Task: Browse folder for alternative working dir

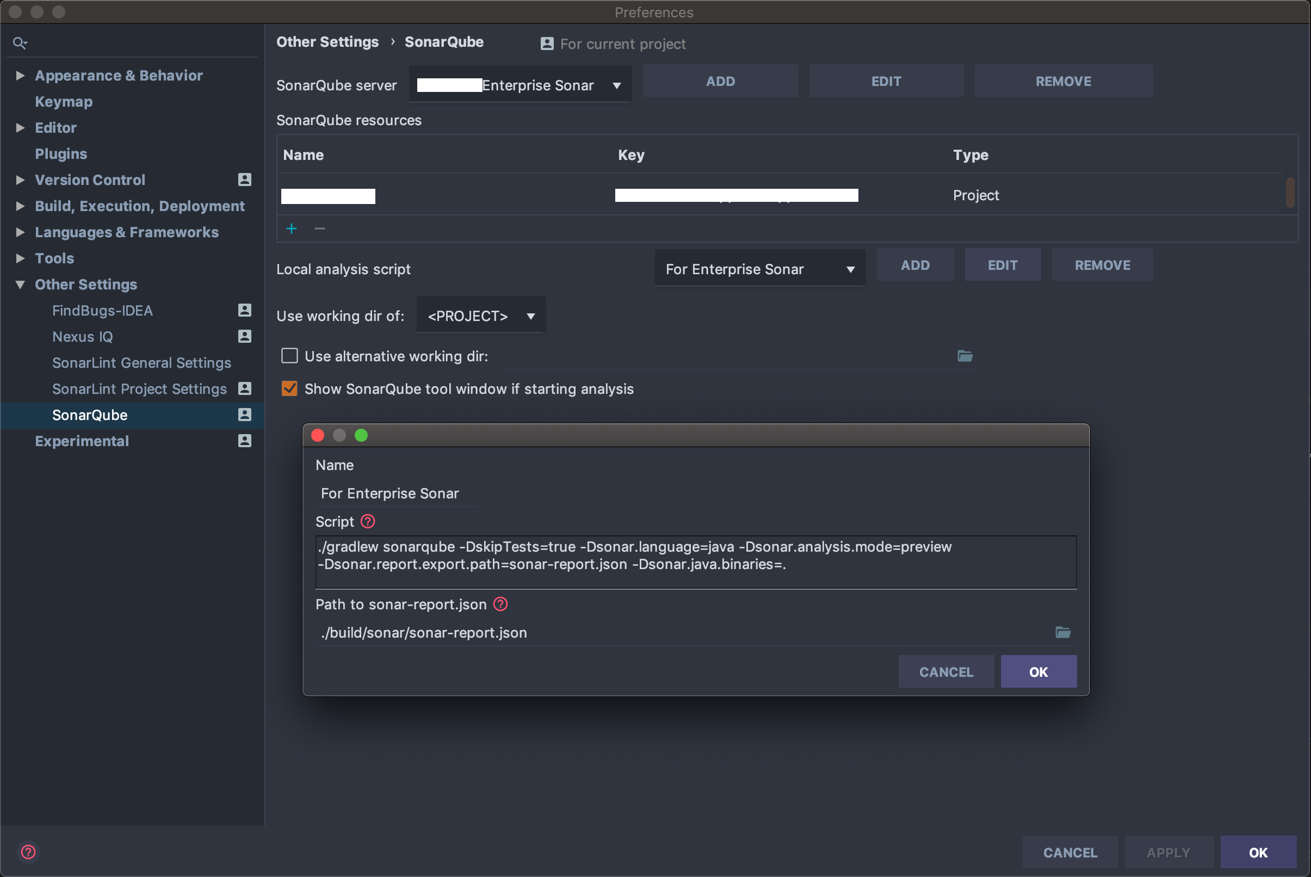Action: click(x=965, y=356)
